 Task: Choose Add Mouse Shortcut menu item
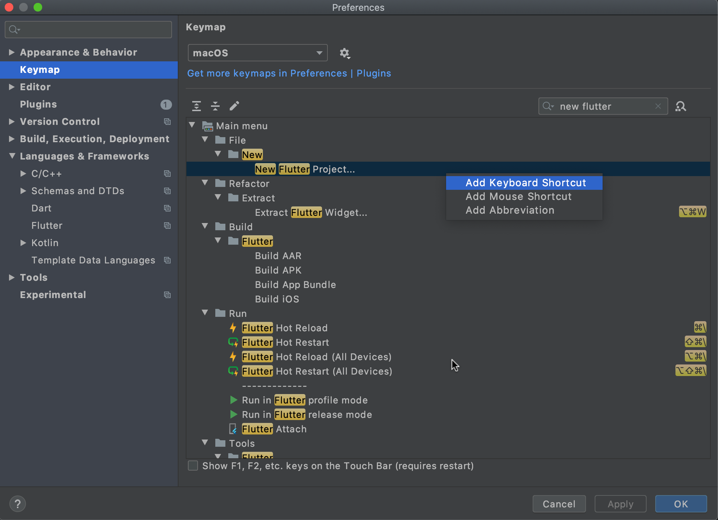coord(518,196)
